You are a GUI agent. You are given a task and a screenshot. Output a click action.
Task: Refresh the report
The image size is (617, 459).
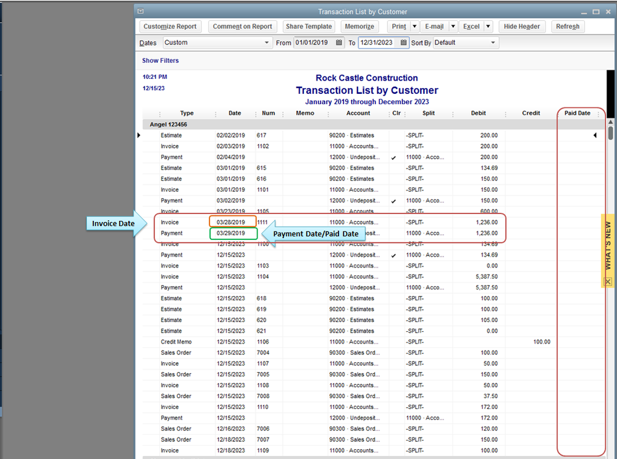[x=568, y=27]
